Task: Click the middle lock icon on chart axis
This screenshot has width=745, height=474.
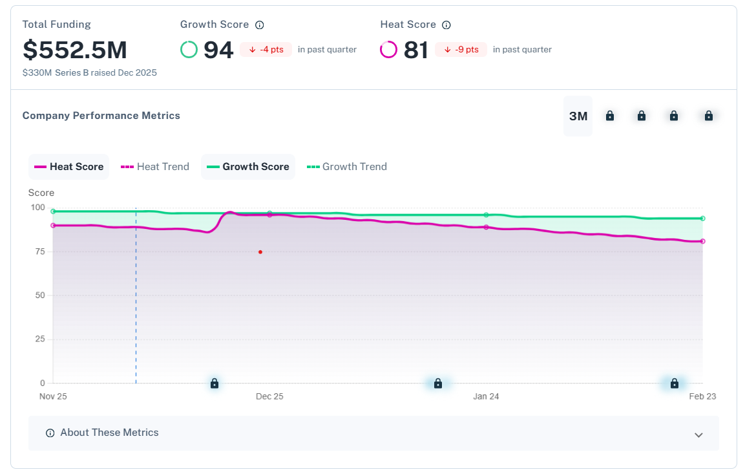Action: click(438, 383)
